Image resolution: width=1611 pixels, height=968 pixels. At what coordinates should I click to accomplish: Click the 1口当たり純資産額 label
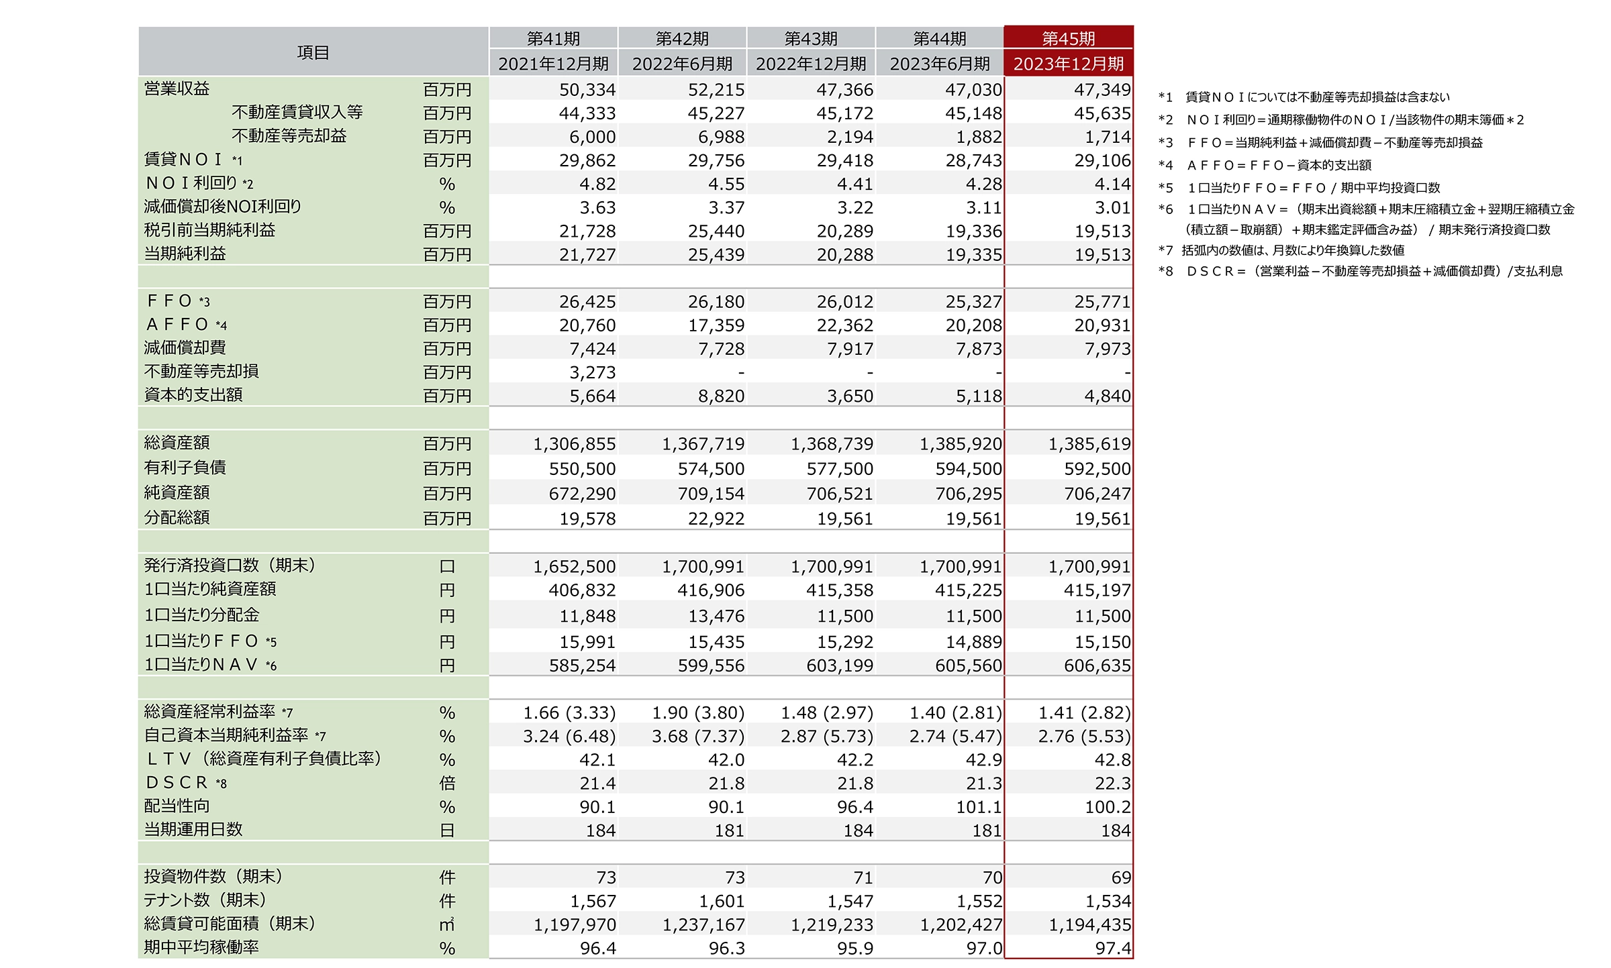click(210, 589)
